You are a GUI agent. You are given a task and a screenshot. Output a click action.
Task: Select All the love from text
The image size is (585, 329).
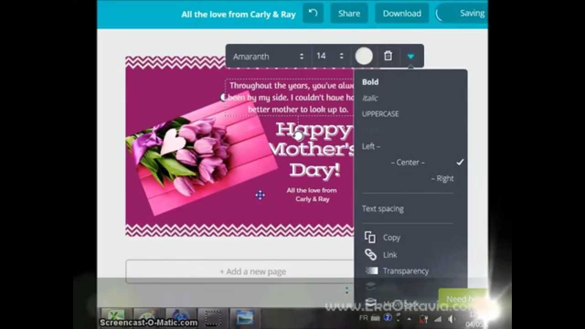312,195
